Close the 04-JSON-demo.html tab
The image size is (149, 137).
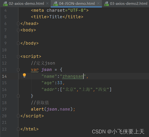[x=98, y=4]
